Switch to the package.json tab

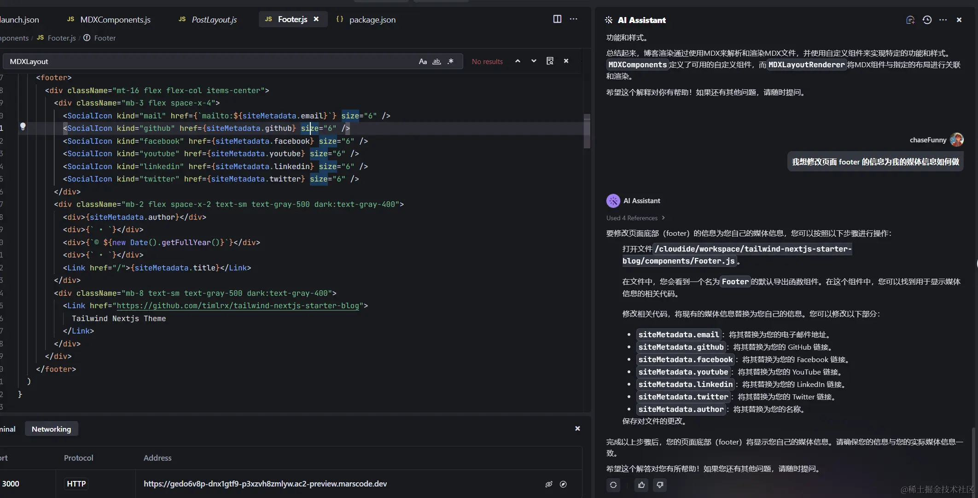(372, 20)
